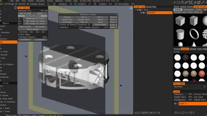
Task: Toggle Symmetry z checkbox
Action: (x=43, y=32)
